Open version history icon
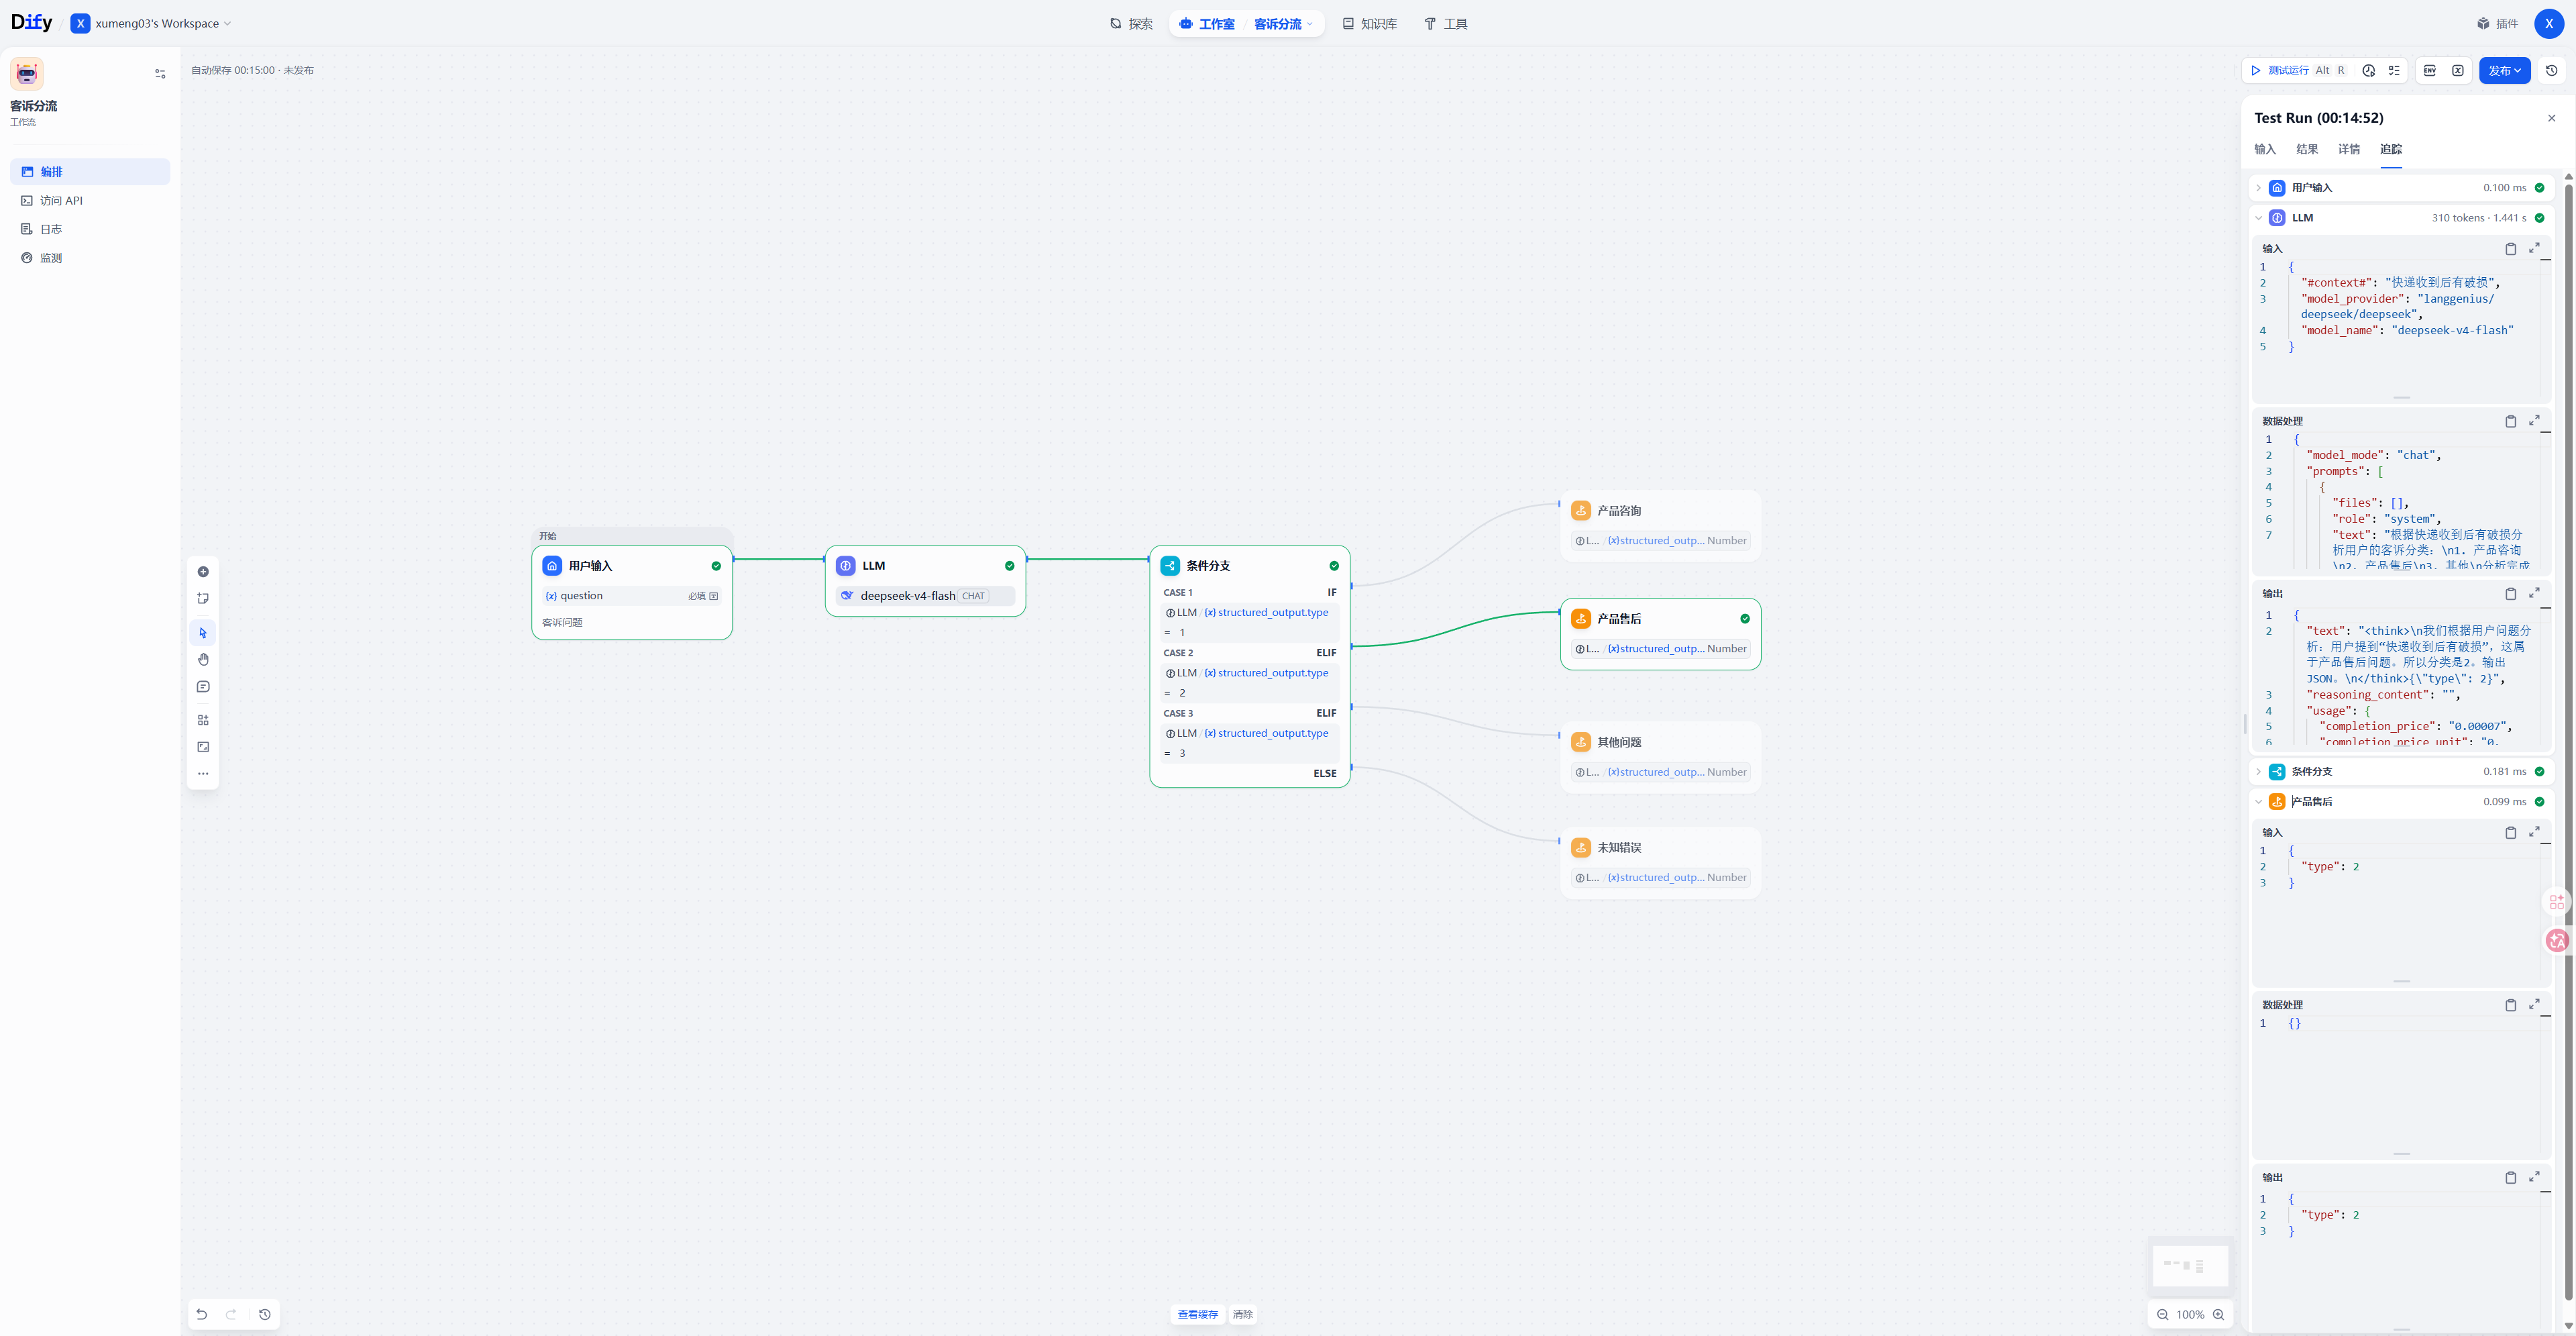 click(x=2551, y=70)
